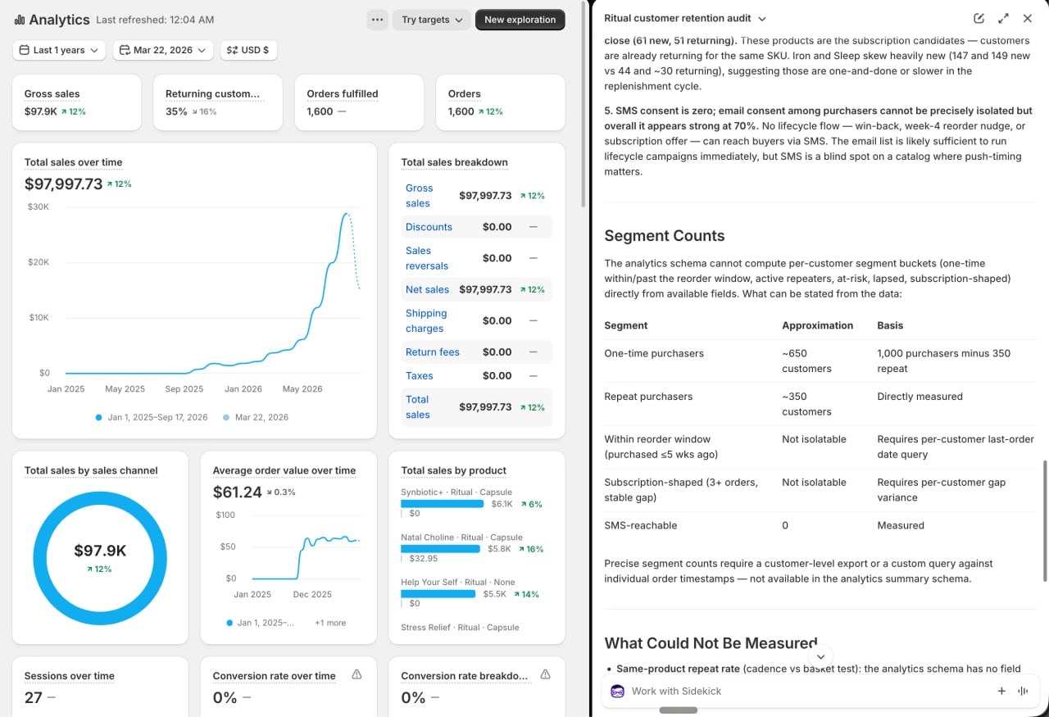This screenshot has height=717, width=1049.
Task: Toggle the Mar 22, 2026 legend series
Action: (255, 417)
